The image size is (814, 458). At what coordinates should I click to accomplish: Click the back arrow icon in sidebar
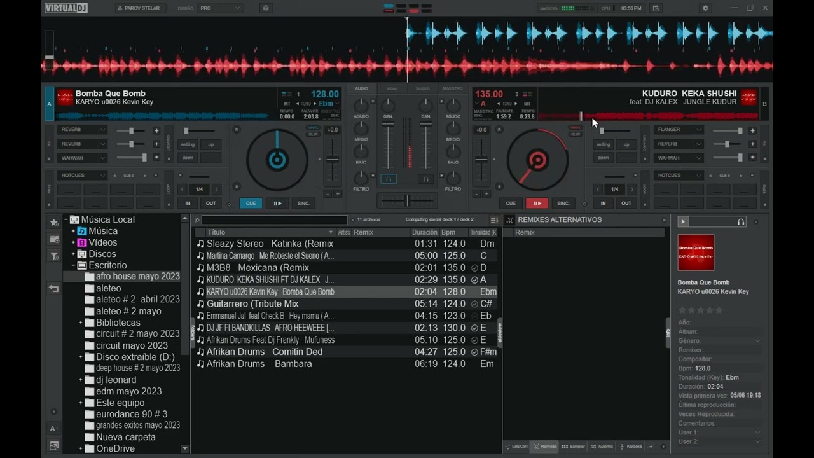pos(54,288)
